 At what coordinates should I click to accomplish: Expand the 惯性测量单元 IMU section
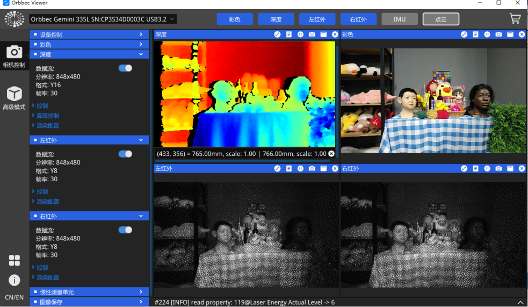pyautogui.click(x=89, y=292)
